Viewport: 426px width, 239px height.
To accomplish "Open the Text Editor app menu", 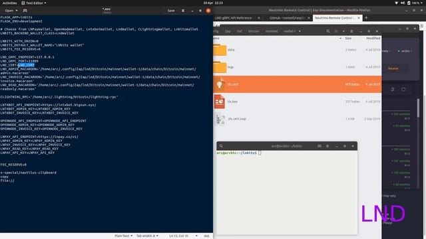I will tap(34, 3).
